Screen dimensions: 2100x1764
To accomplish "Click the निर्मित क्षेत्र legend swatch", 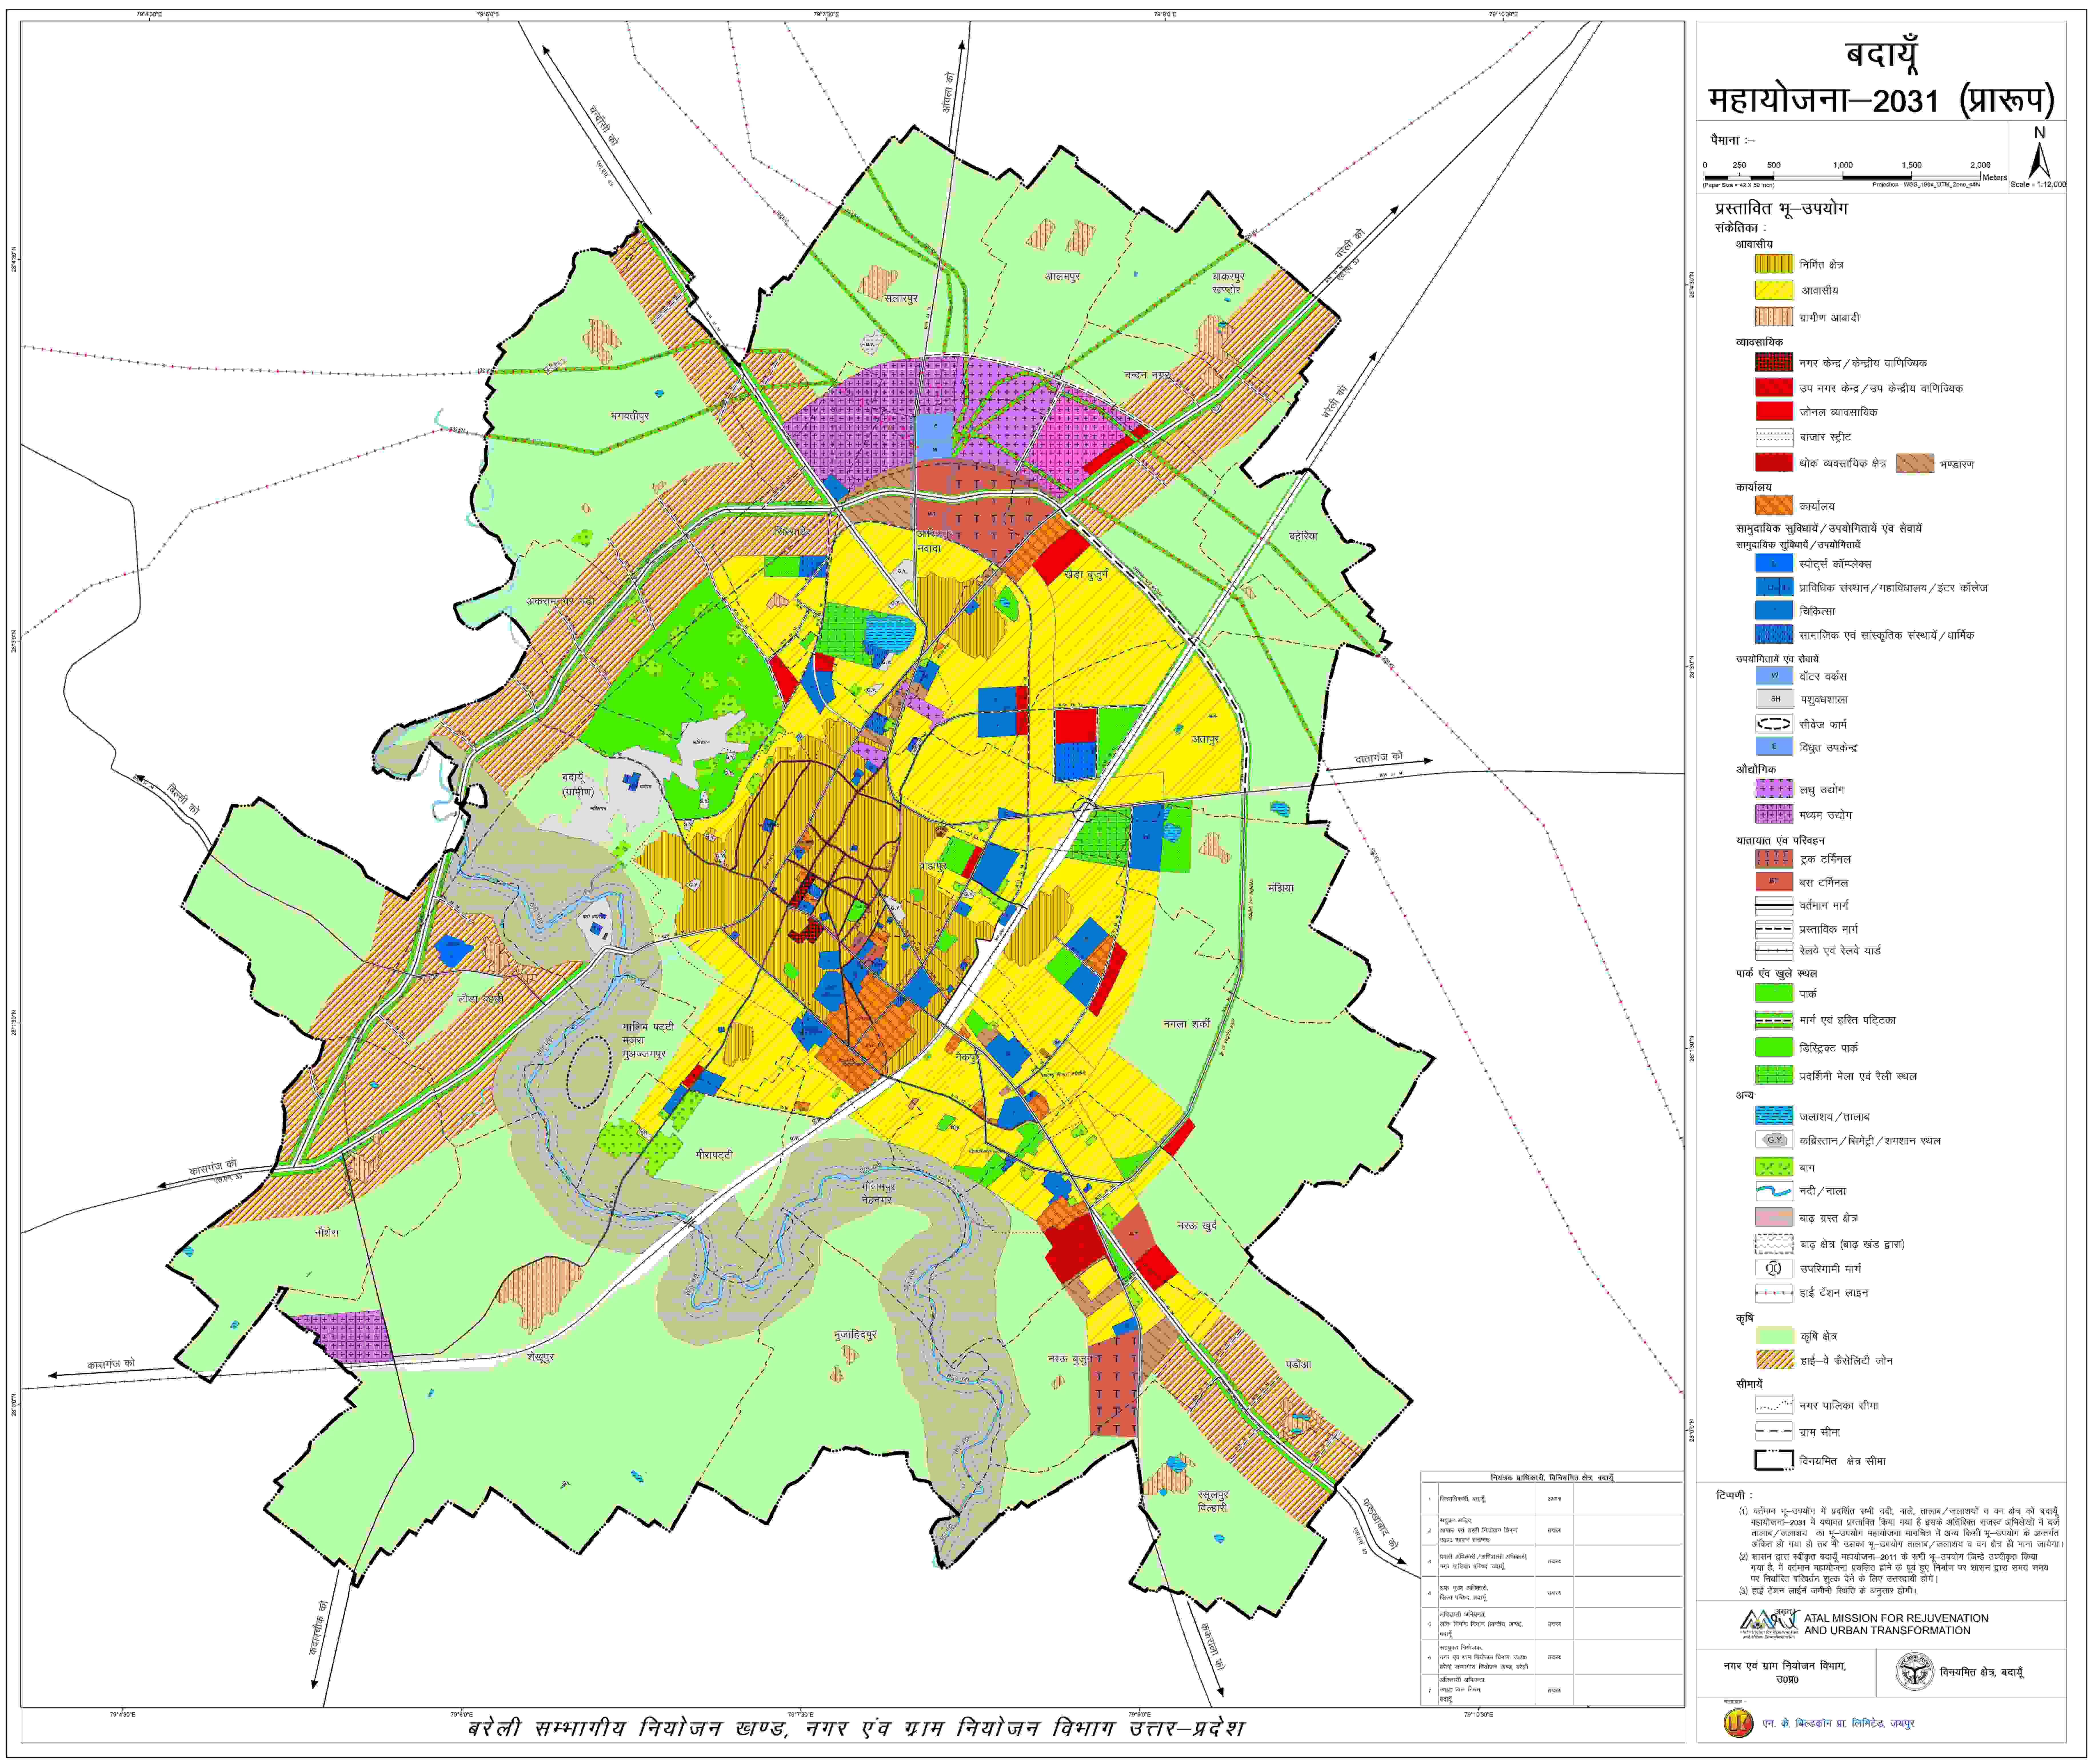I will point(1774,264).
